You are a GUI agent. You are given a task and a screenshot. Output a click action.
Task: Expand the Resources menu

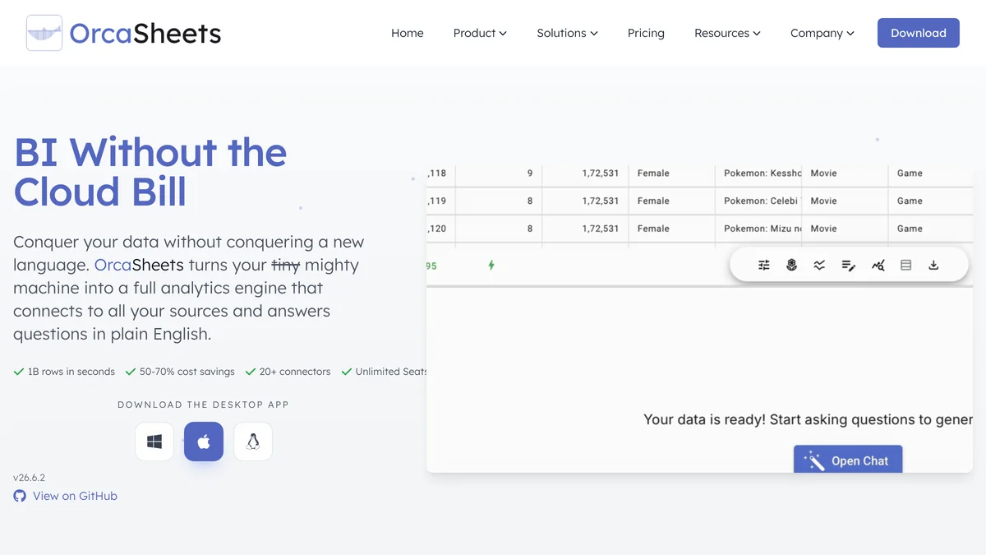pos(727,33)
